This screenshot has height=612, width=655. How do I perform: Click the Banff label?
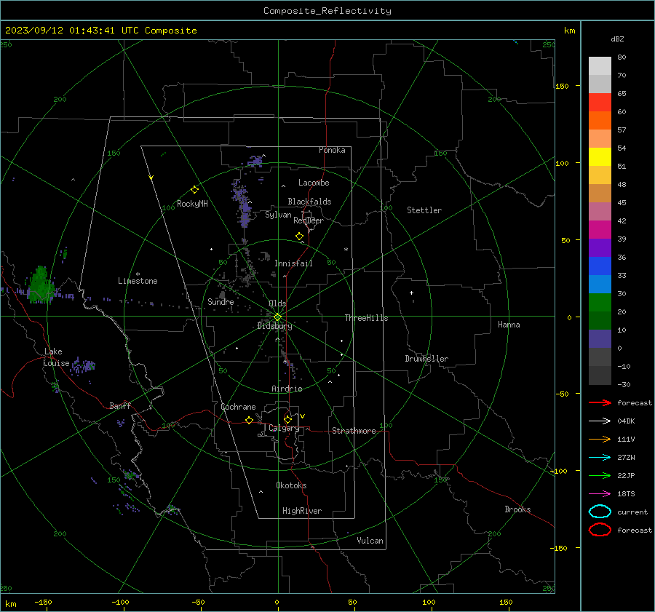click(120, 405)
